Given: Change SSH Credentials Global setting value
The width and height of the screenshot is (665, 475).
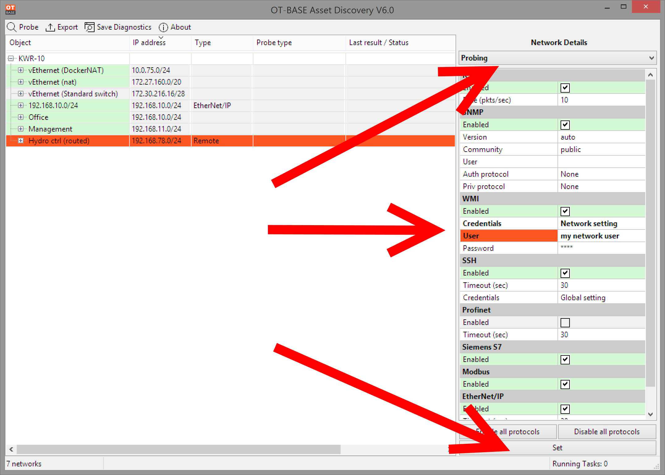Looking at the screenshot, I should point(601,298).
